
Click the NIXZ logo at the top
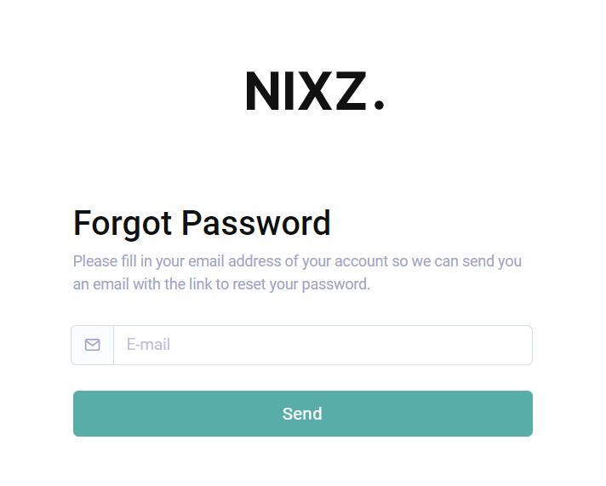315,91
